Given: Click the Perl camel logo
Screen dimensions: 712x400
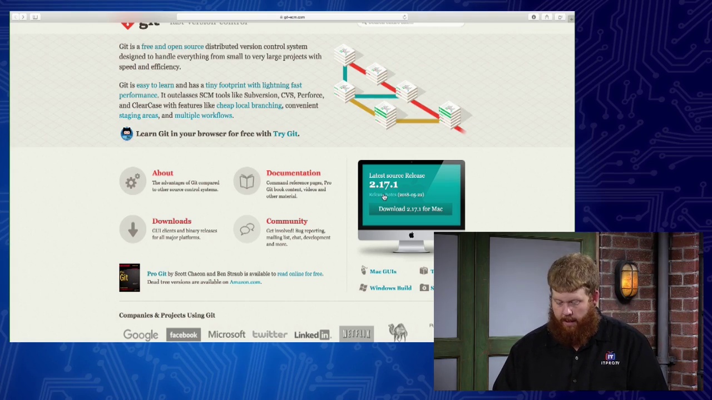Looking at the screenshot, I should tap(398, 333).
